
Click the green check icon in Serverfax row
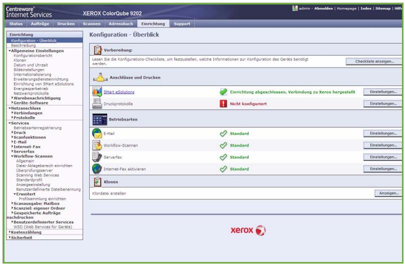pyautogui.click(x=223, y=157)
